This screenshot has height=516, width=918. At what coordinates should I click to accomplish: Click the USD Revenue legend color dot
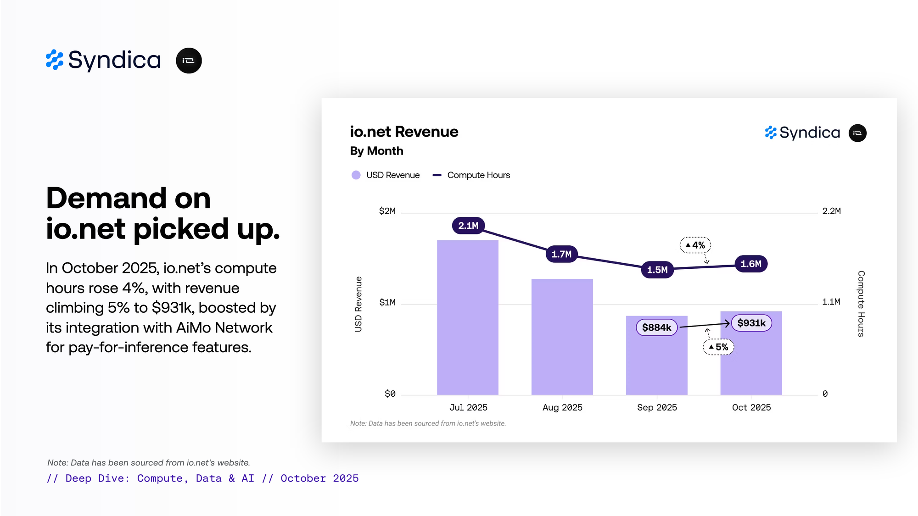tap(356, 175)
